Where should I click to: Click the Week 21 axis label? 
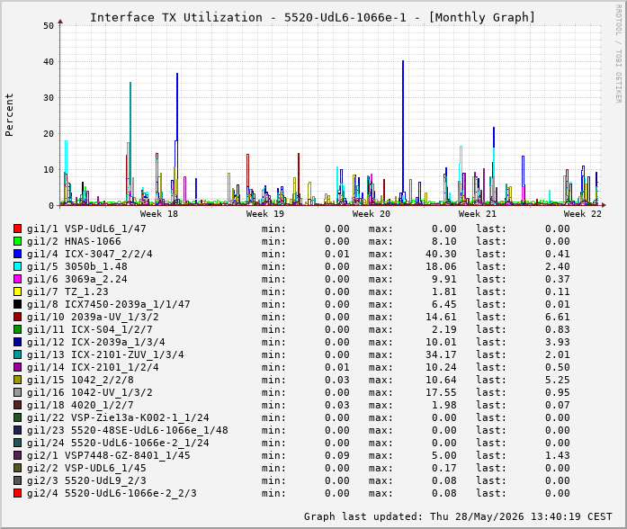[x=477, y=214]
